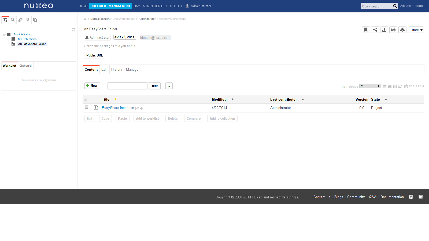This screenshot has height=241, width=429.
Task: Click Twitter icon in footer
Action: click(x=410, y=197)
